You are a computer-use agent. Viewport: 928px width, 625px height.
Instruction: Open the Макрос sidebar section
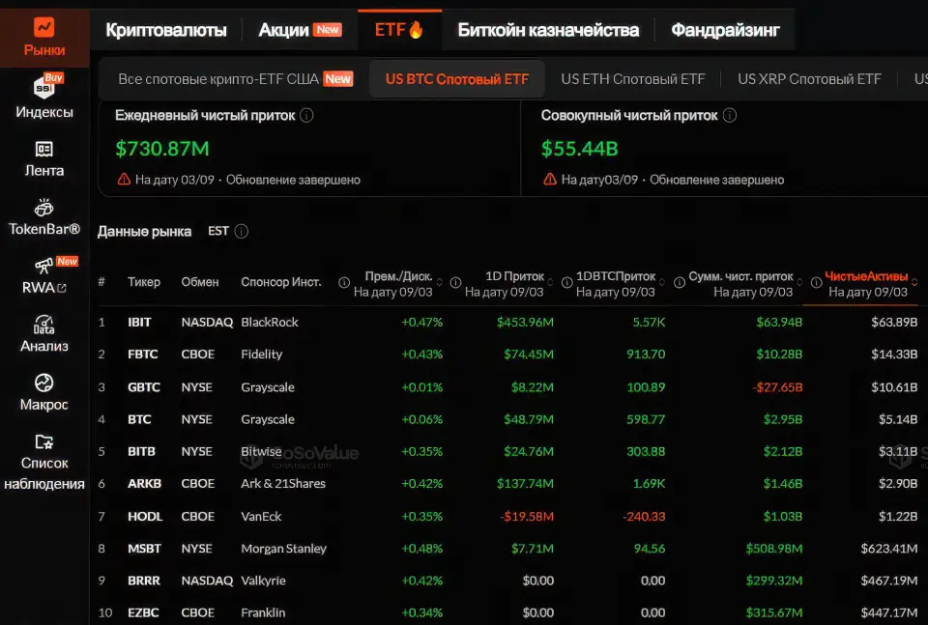[44, 393]
